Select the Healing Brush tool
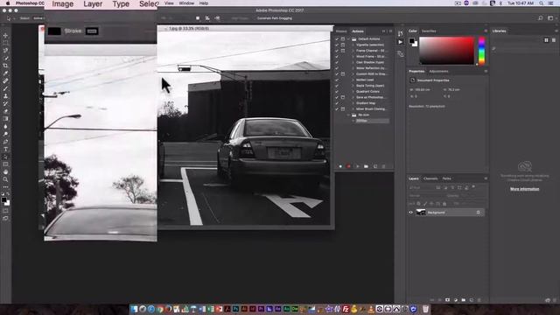 tap(5, 81)
